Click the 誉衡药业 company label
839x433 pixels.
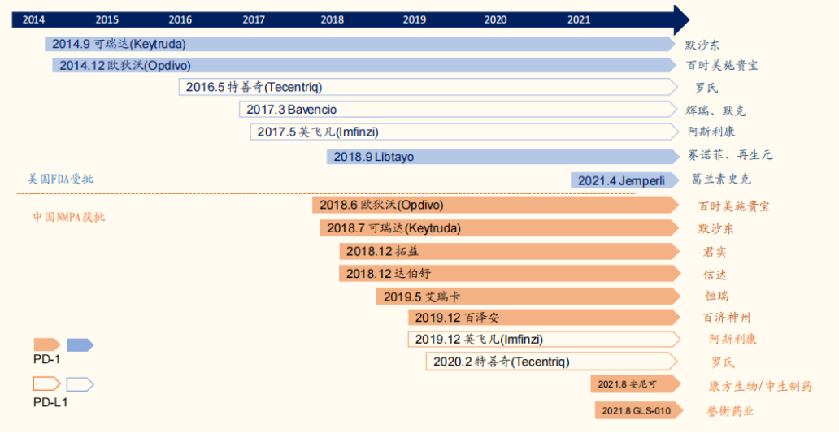coord(730,411)
